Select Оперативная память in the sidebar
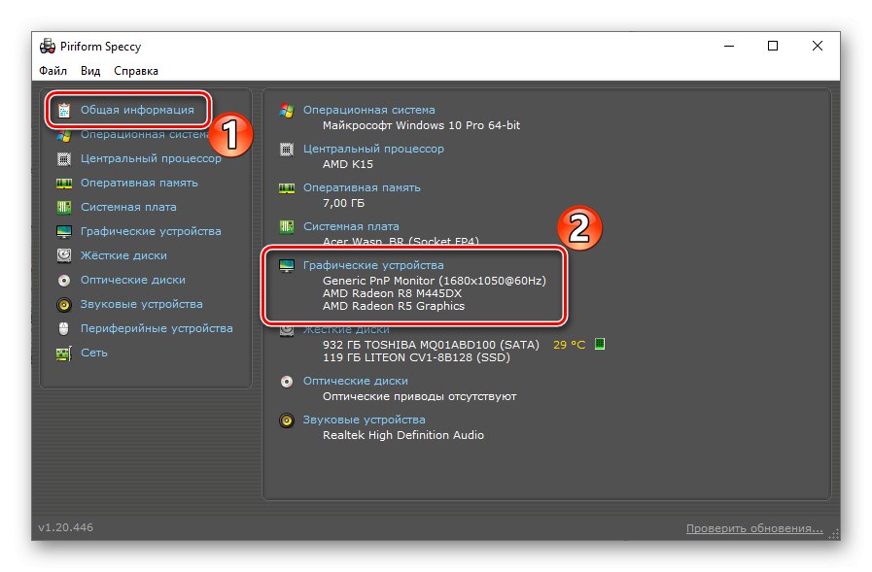 [x=139, y=183]
